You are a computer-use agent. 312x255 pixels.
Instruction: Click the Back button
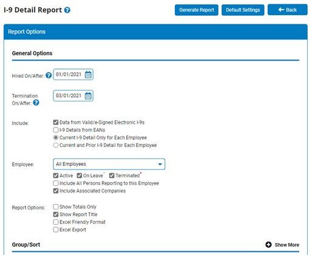coord(288,10)
